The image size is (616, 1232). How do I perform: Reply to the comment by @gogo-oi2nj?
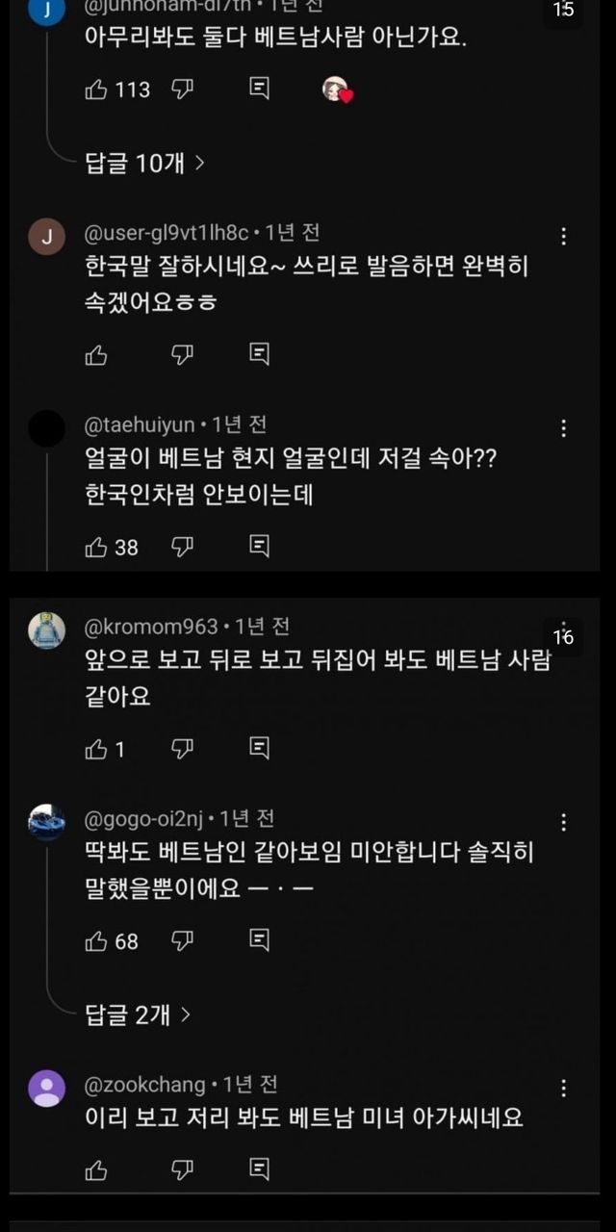pos(259,940)
